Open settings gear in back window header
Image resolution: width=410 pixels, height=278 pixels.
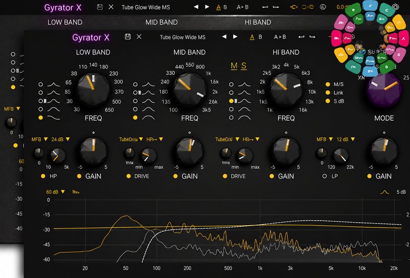396,7
